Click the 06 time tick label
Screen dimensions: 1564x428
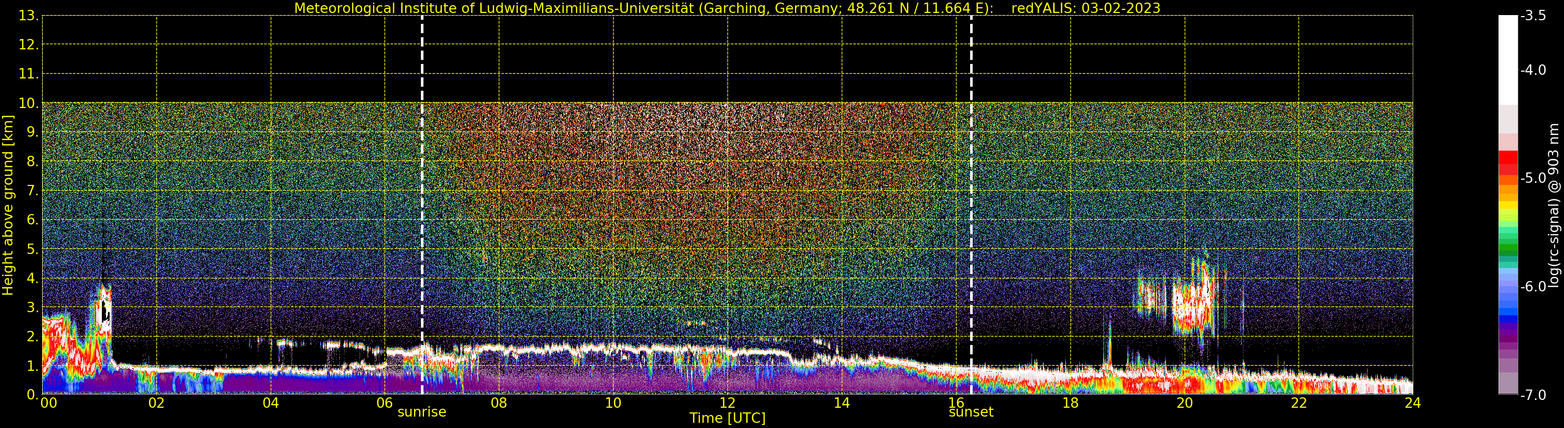click(x=385, y=403)
